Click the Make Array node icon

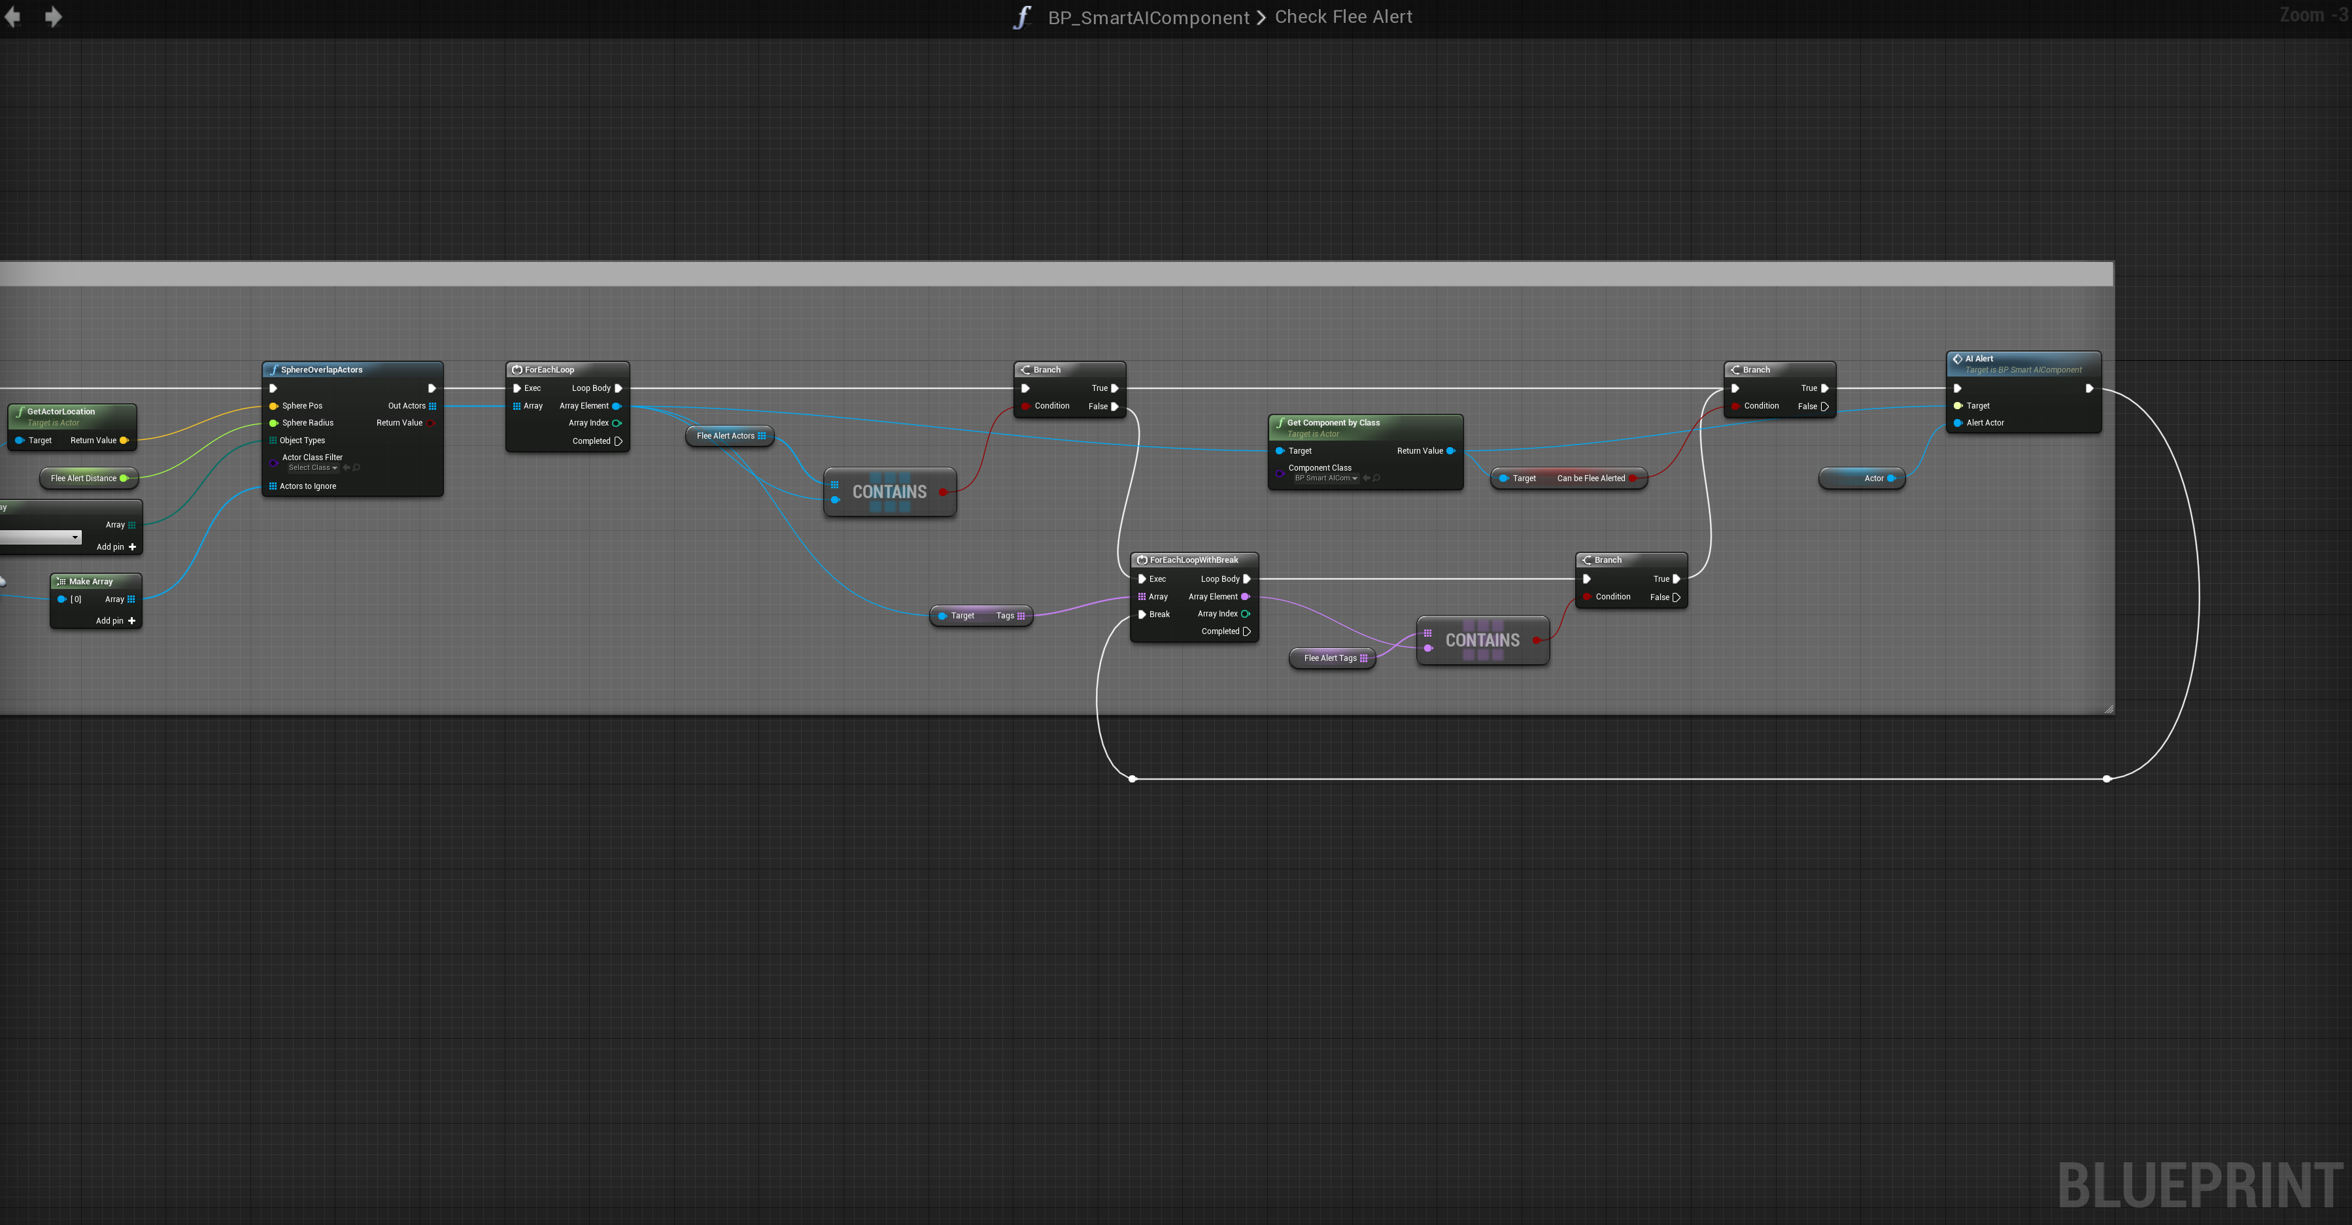60,582
